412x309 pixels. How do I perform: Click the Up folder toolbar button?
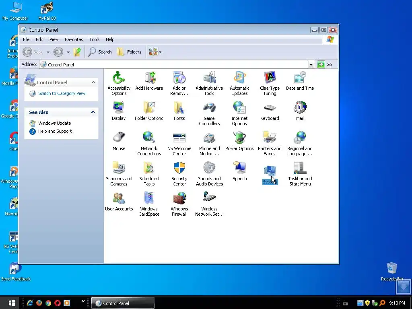pyautogui.click(x=78, y=52)
